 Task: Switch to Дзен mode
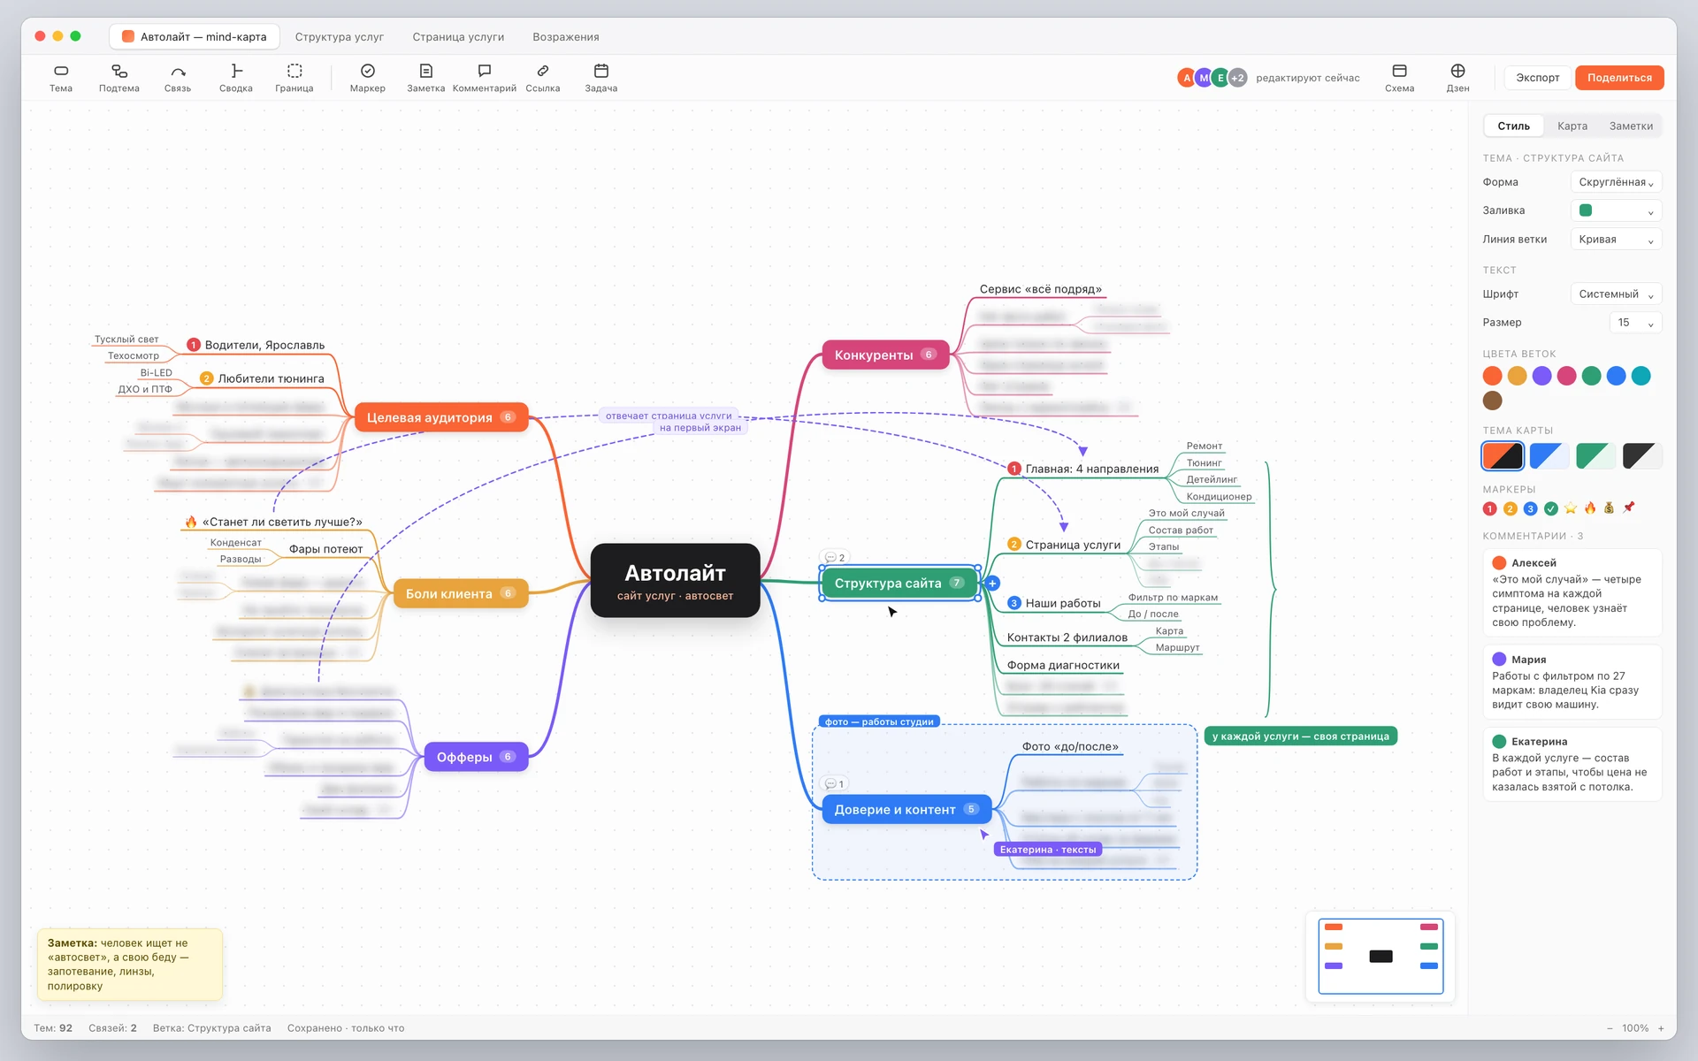click(x=1457, y=78)
